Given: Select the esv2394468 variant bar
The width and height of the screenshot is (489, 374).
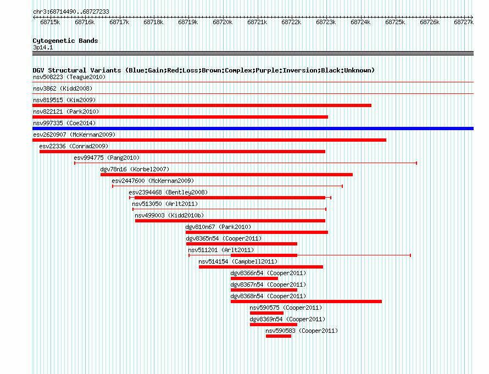Looking at the screenshot, I should 230,198.
